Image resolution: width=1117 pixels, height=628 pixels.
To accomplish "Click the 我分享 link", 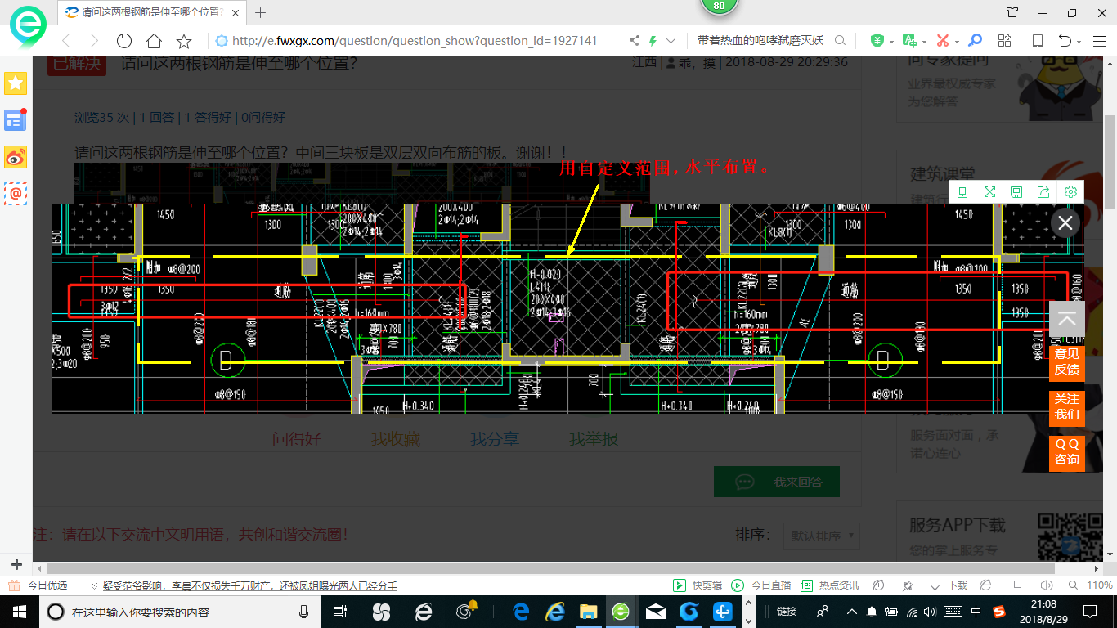I will pos(495,439).
